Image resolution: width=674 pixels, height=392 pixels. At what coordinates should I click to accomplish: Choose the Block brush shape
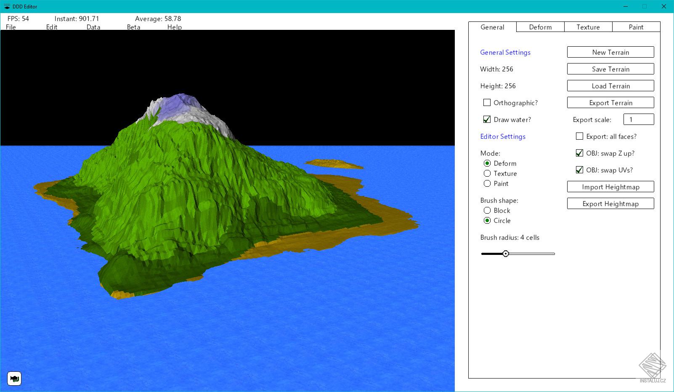click(x=487, y=210)
